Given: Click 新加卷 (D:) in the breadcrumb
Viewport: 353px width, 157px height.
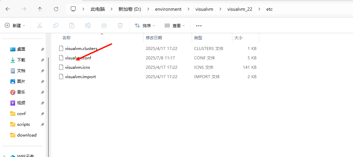Looking at the screenshot, I should tap(130, 9).
